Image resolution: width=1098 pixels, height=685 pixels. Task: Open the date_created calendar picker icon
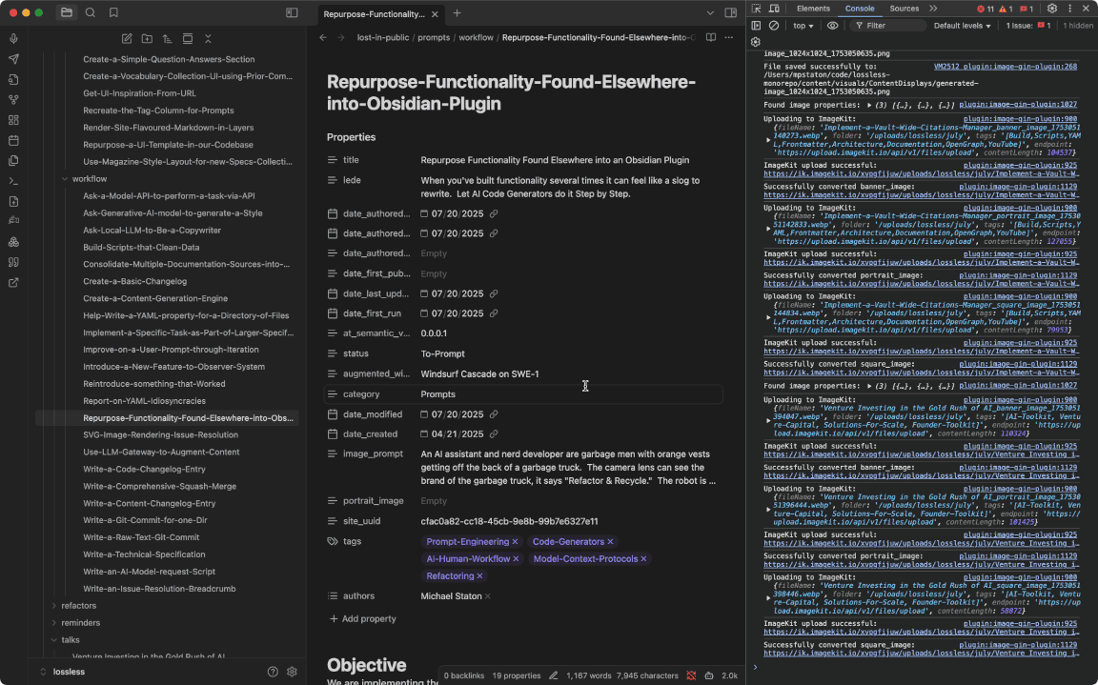(423, 434)
